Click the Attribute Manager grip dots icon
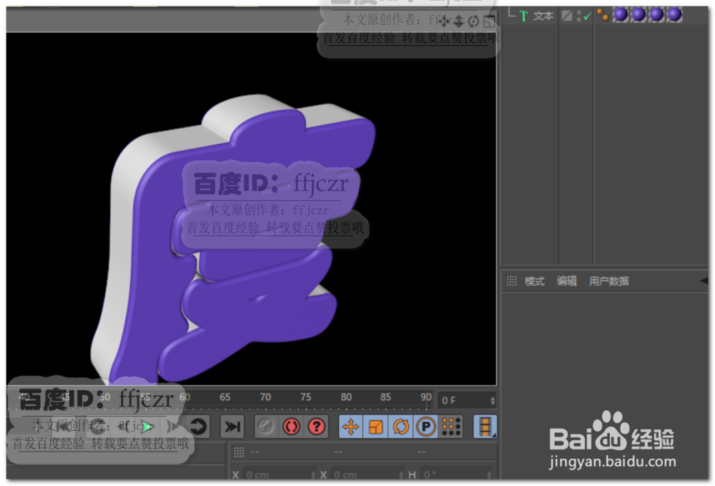Image resolution: width=715 pixels, height=486 pixels. point(512,281)
